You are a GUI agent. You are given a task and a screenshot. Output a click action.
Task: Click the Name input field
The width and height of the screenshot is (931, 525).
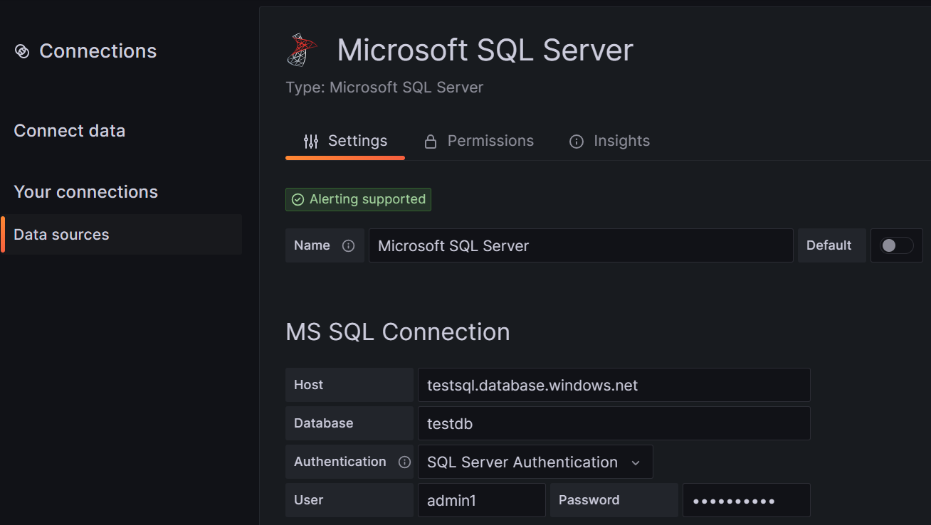point(581,245)
